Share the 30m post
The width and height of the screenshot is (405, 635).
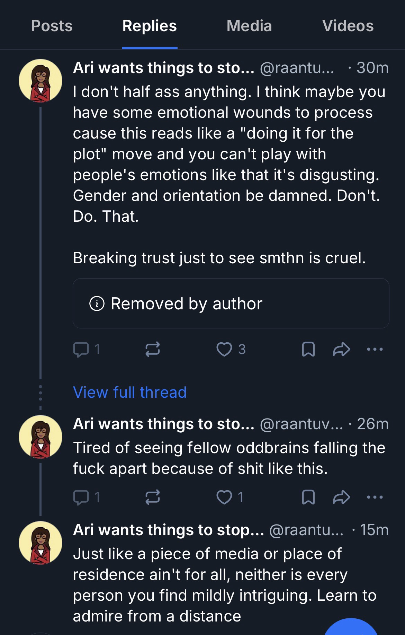tap(341, 349)
